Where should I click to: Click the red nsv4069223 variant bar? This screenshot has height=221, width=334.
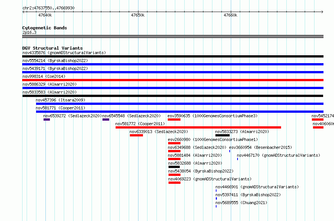(x=175, y=183)
